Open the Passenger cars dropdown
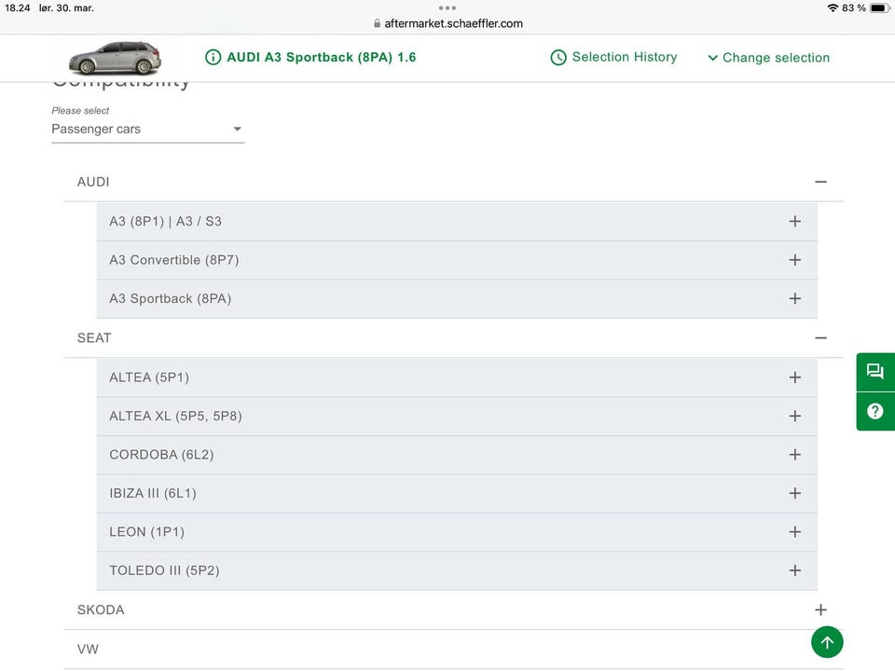 point(148,129)
